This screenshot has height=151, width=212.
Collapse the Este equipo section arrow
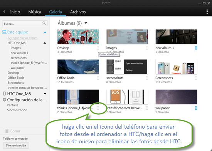click(x=45, y=32)
